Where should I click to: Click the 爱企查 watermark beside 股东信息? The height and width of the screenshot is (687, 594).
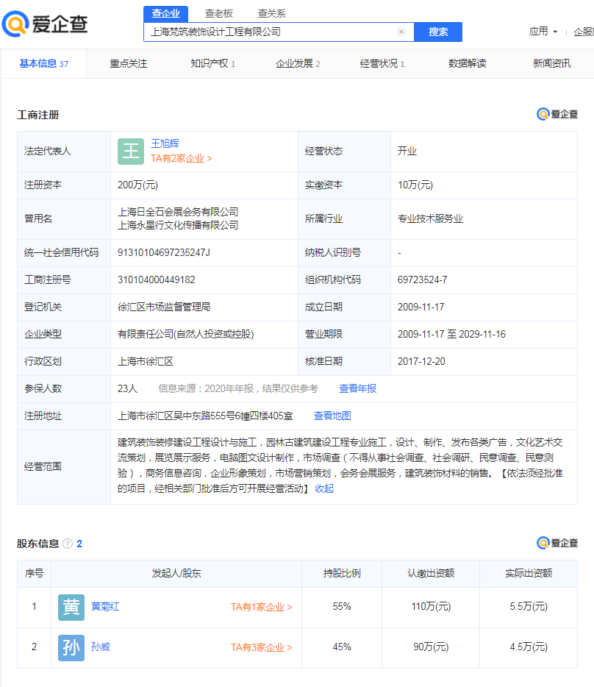(x=557, y=543)
